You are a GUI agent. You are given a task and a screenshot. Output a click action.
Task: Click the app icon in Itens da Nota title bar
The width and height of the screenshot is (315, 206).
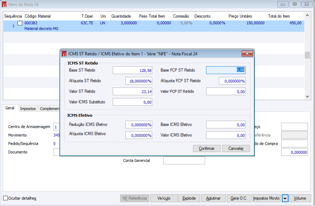coord(4,4)
